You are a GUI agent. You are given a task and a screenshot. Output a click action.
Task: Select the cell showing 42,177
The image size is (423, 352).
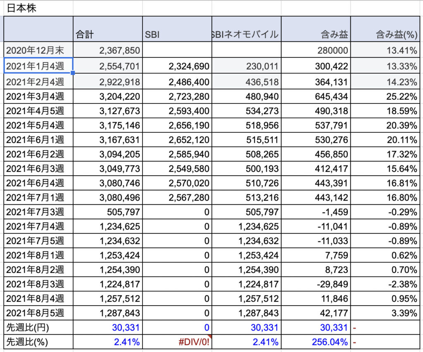coord(316,313)
